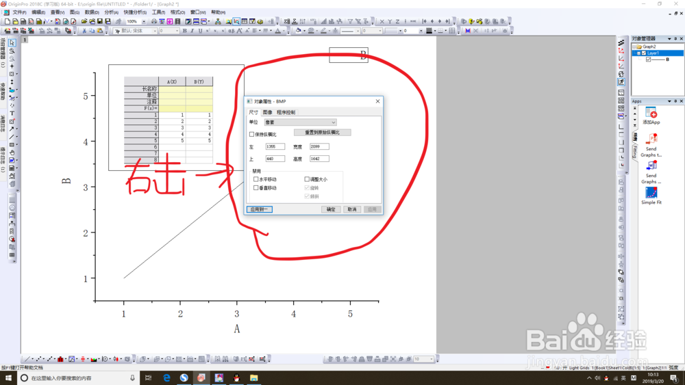Check the 垂直移动 checkbox
The width and height of the screenshot is (685, 385).
coord(256,188)
